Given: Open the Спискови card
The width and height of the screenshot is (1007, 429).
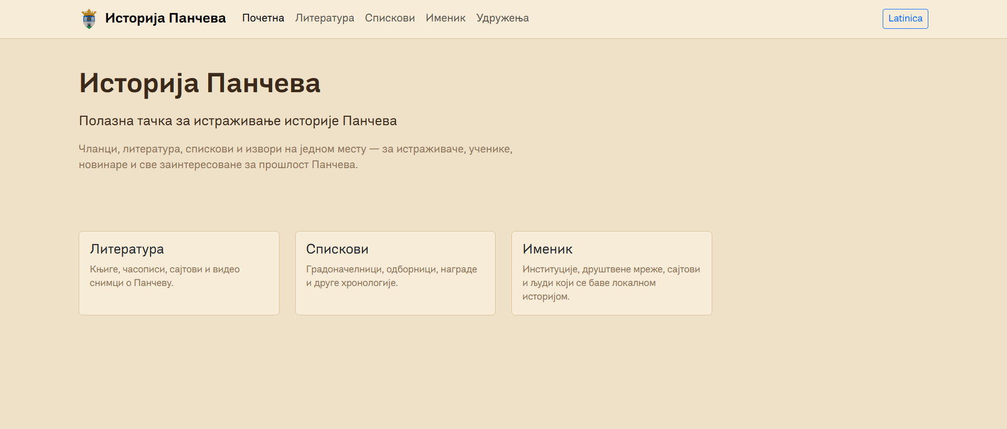Looking at the screenshot, I should click(395, 273).
